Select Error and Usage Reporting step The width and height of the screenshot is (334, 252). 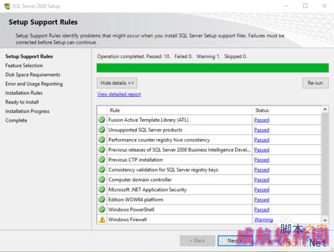[x=34, y=84]
